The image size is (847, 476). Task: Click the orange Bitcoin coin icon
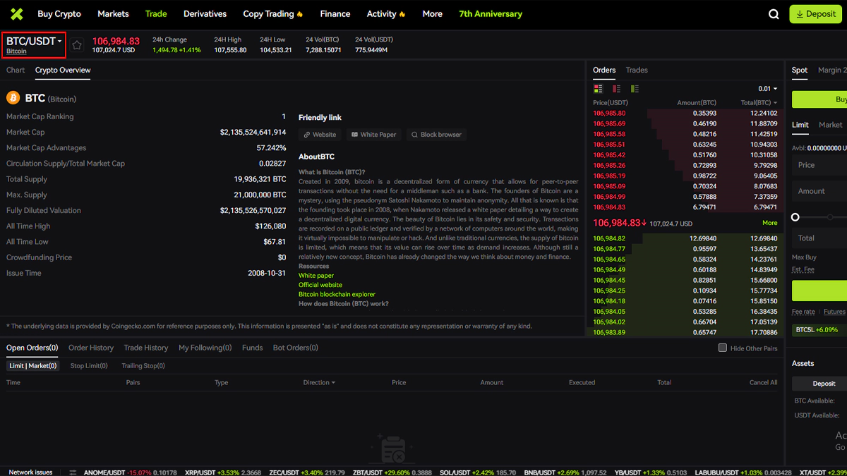point(13,98)
